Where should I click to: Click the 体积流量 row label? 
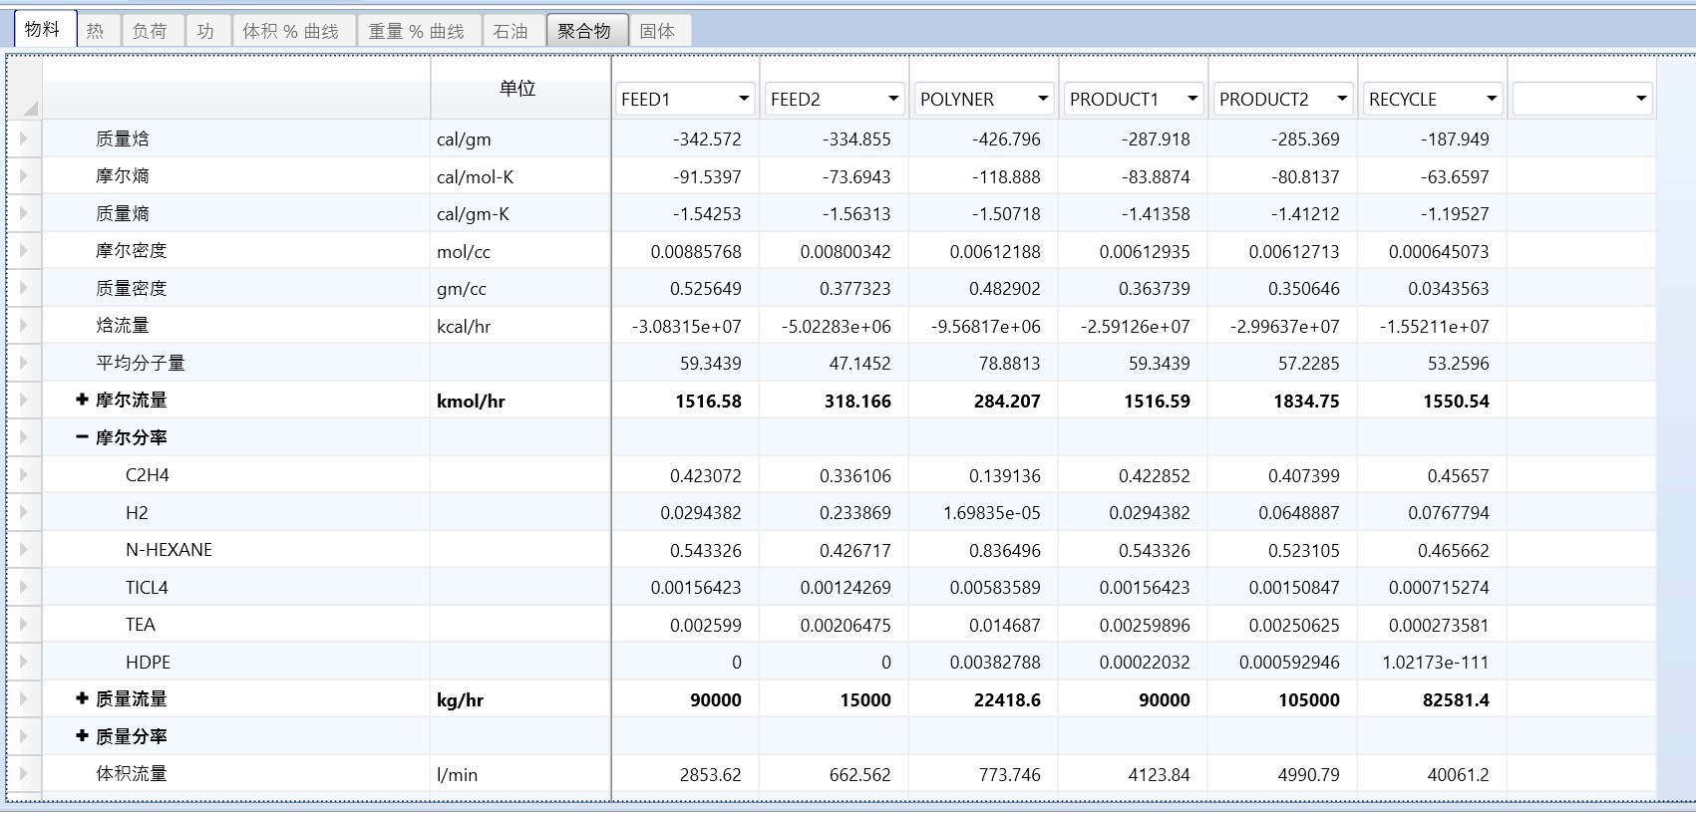point(132,773)
